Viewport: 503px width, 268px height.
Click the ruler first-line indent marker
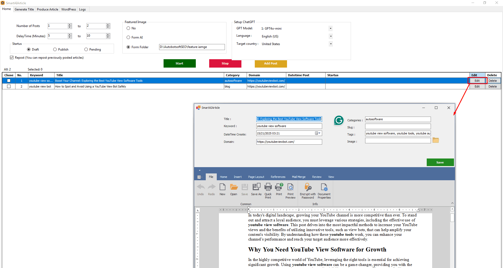pos(249,208)
